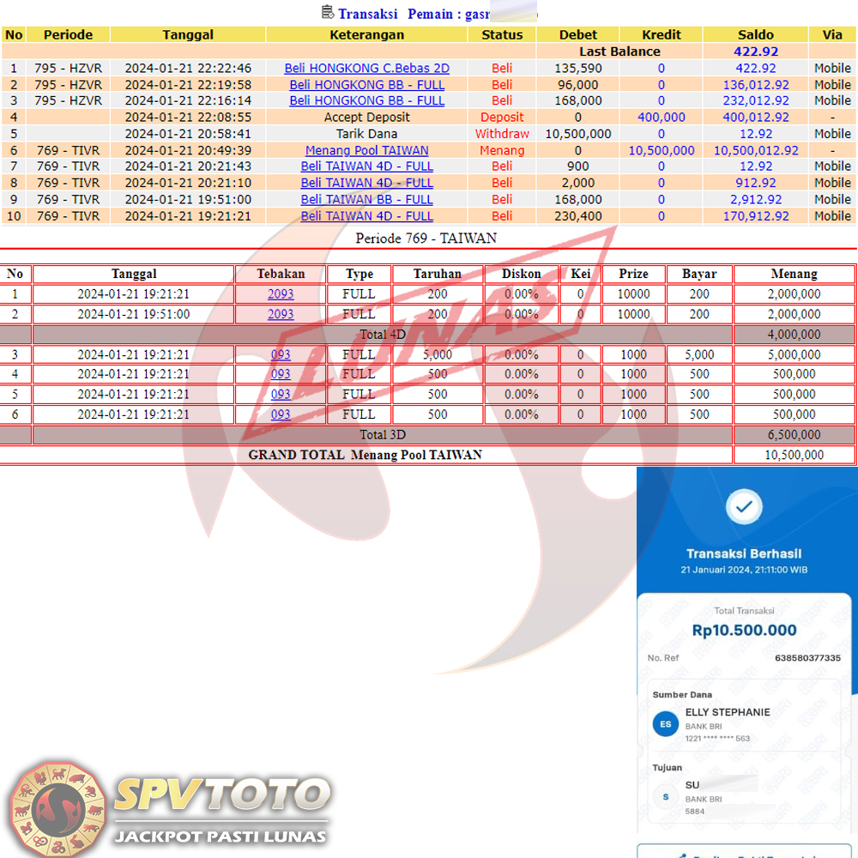Click the blue checkmark success icon
858x858 pixels.
click(x=744, y=507)
